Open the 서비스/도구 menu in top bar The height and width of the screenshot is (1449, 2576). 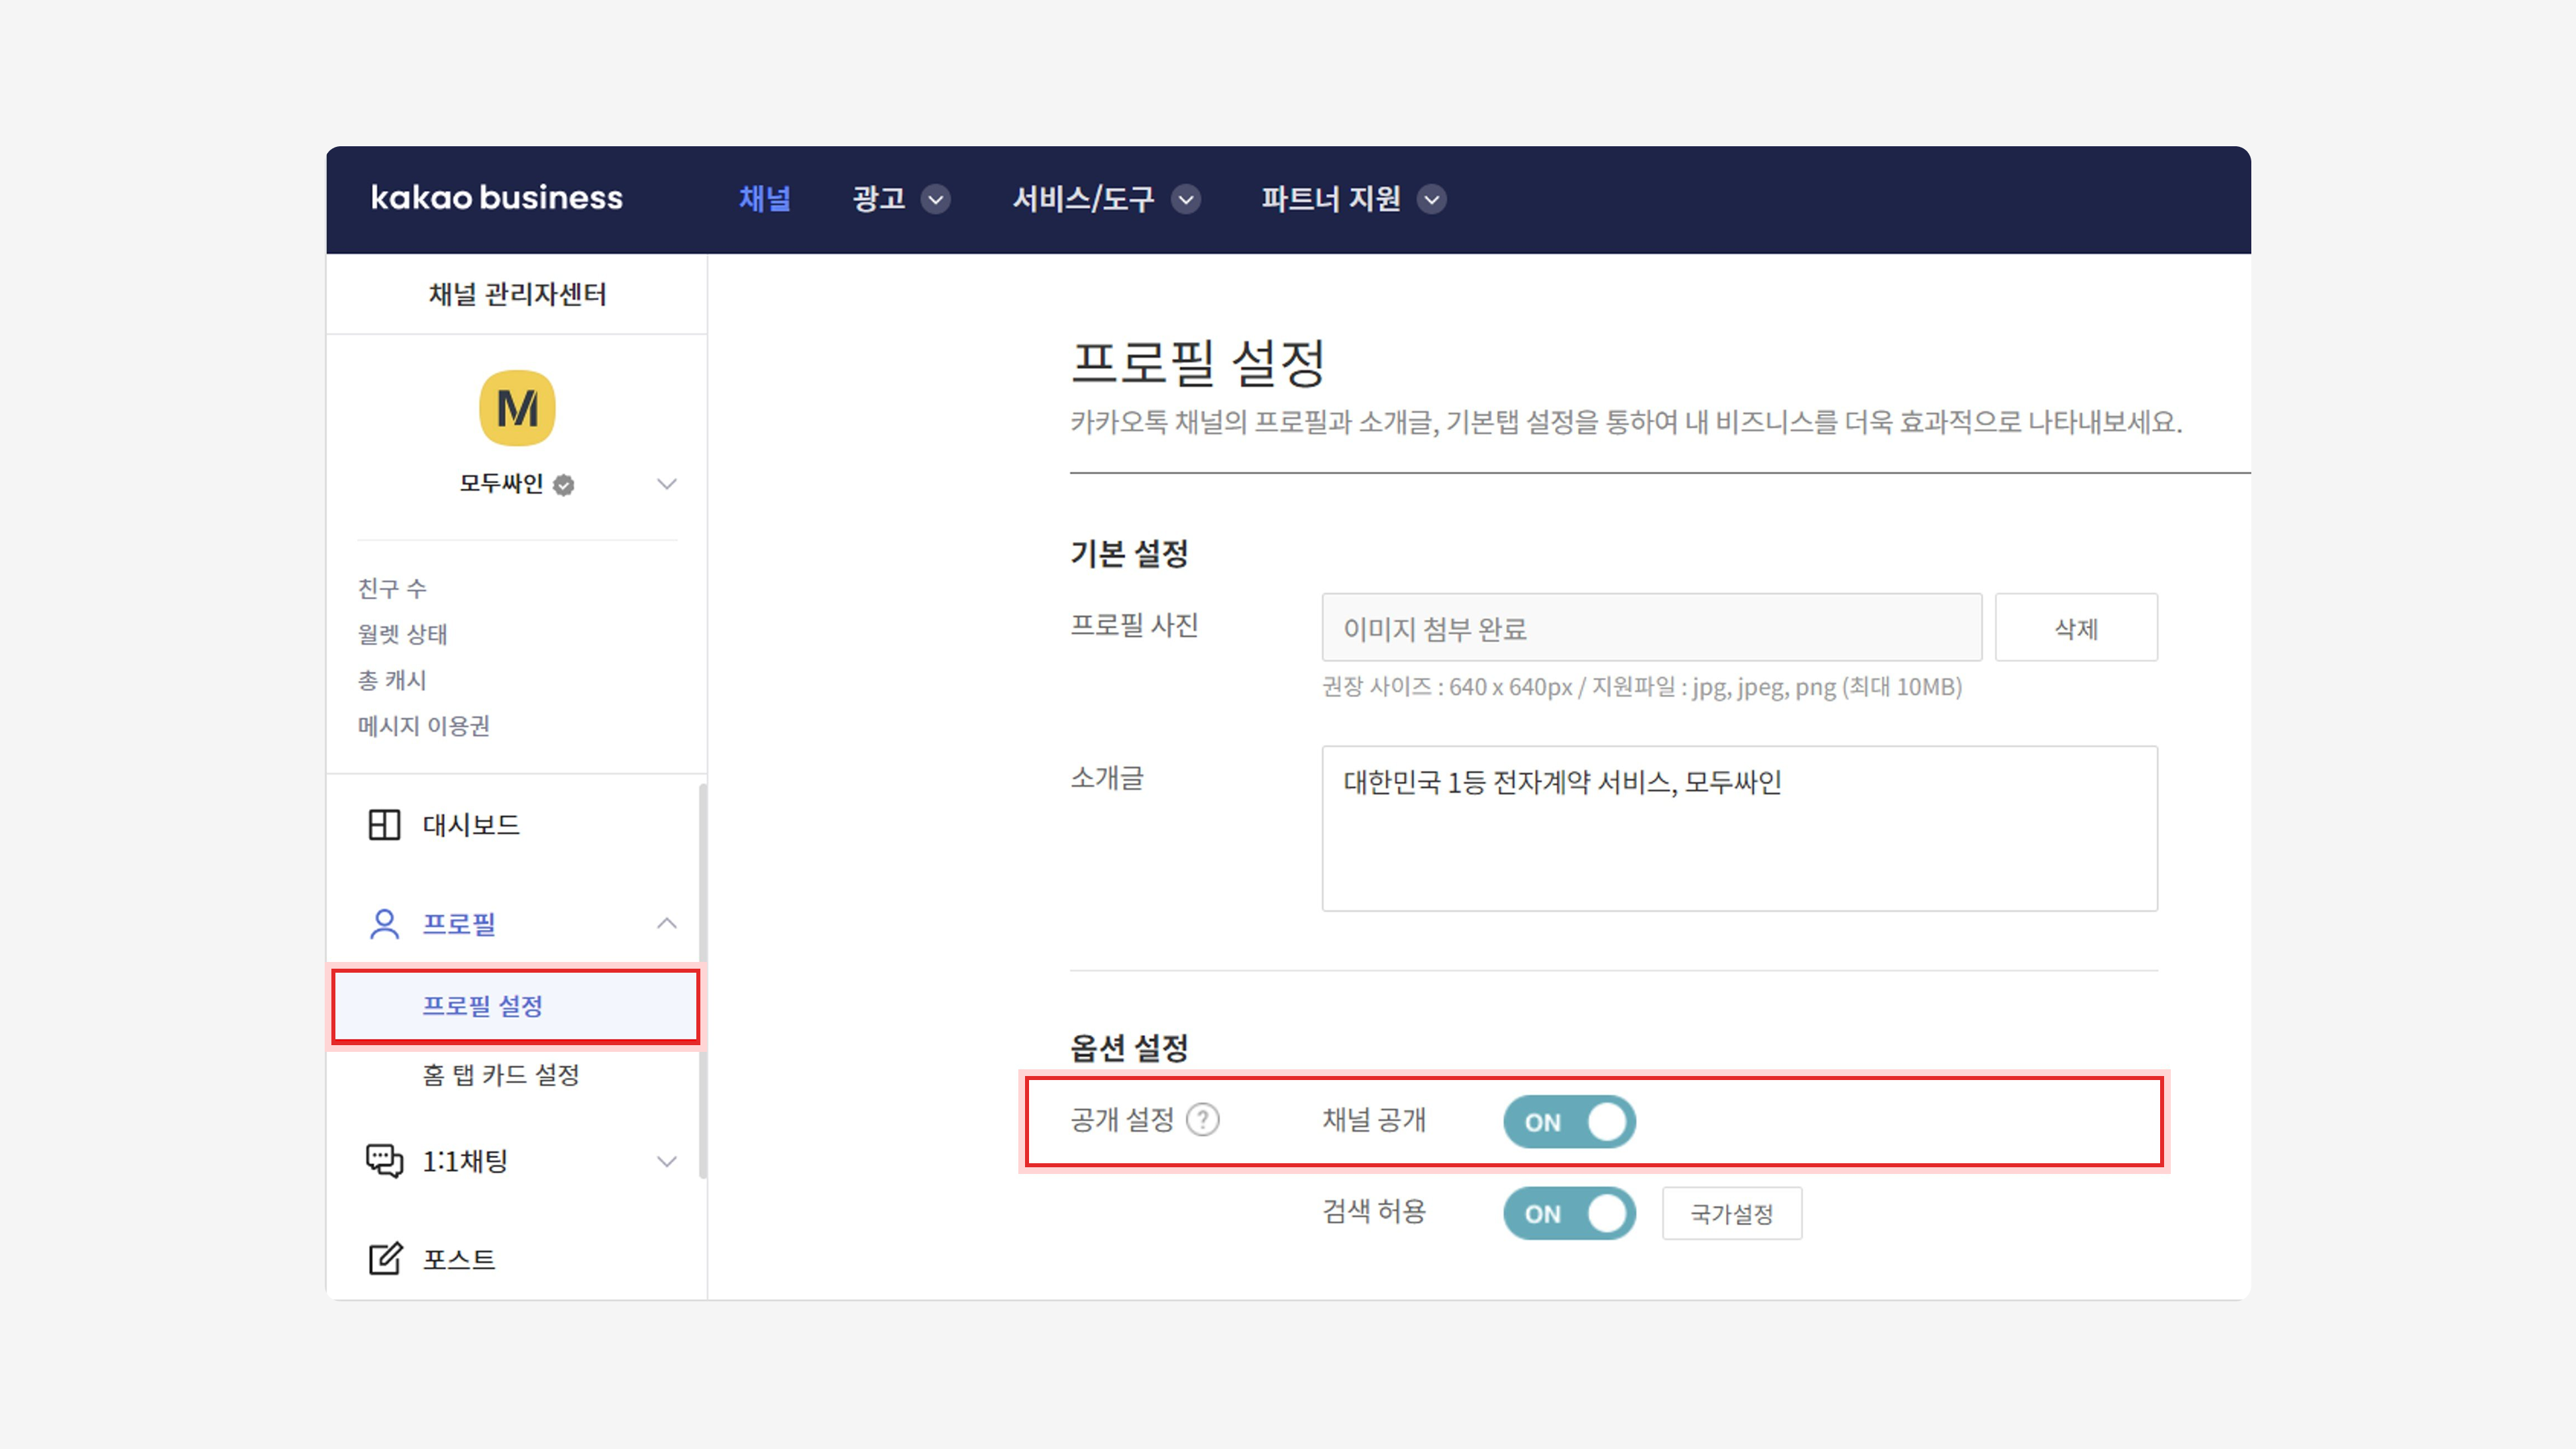point(1104,199)
